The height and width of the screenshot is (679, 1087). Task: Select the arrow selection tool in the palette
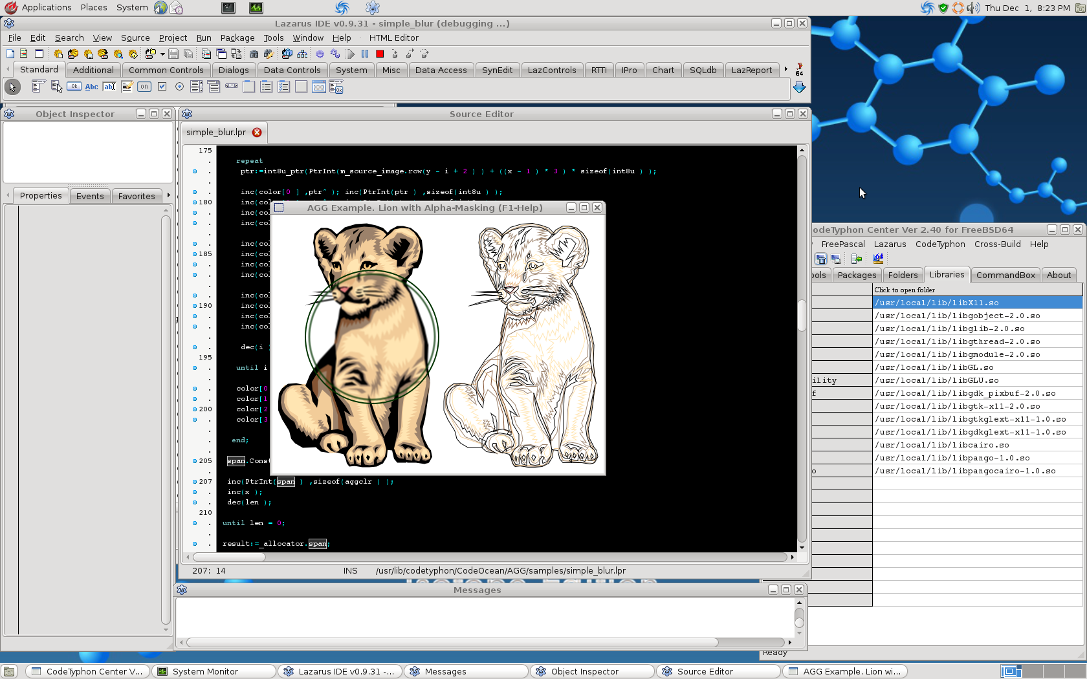coord(12,87)
